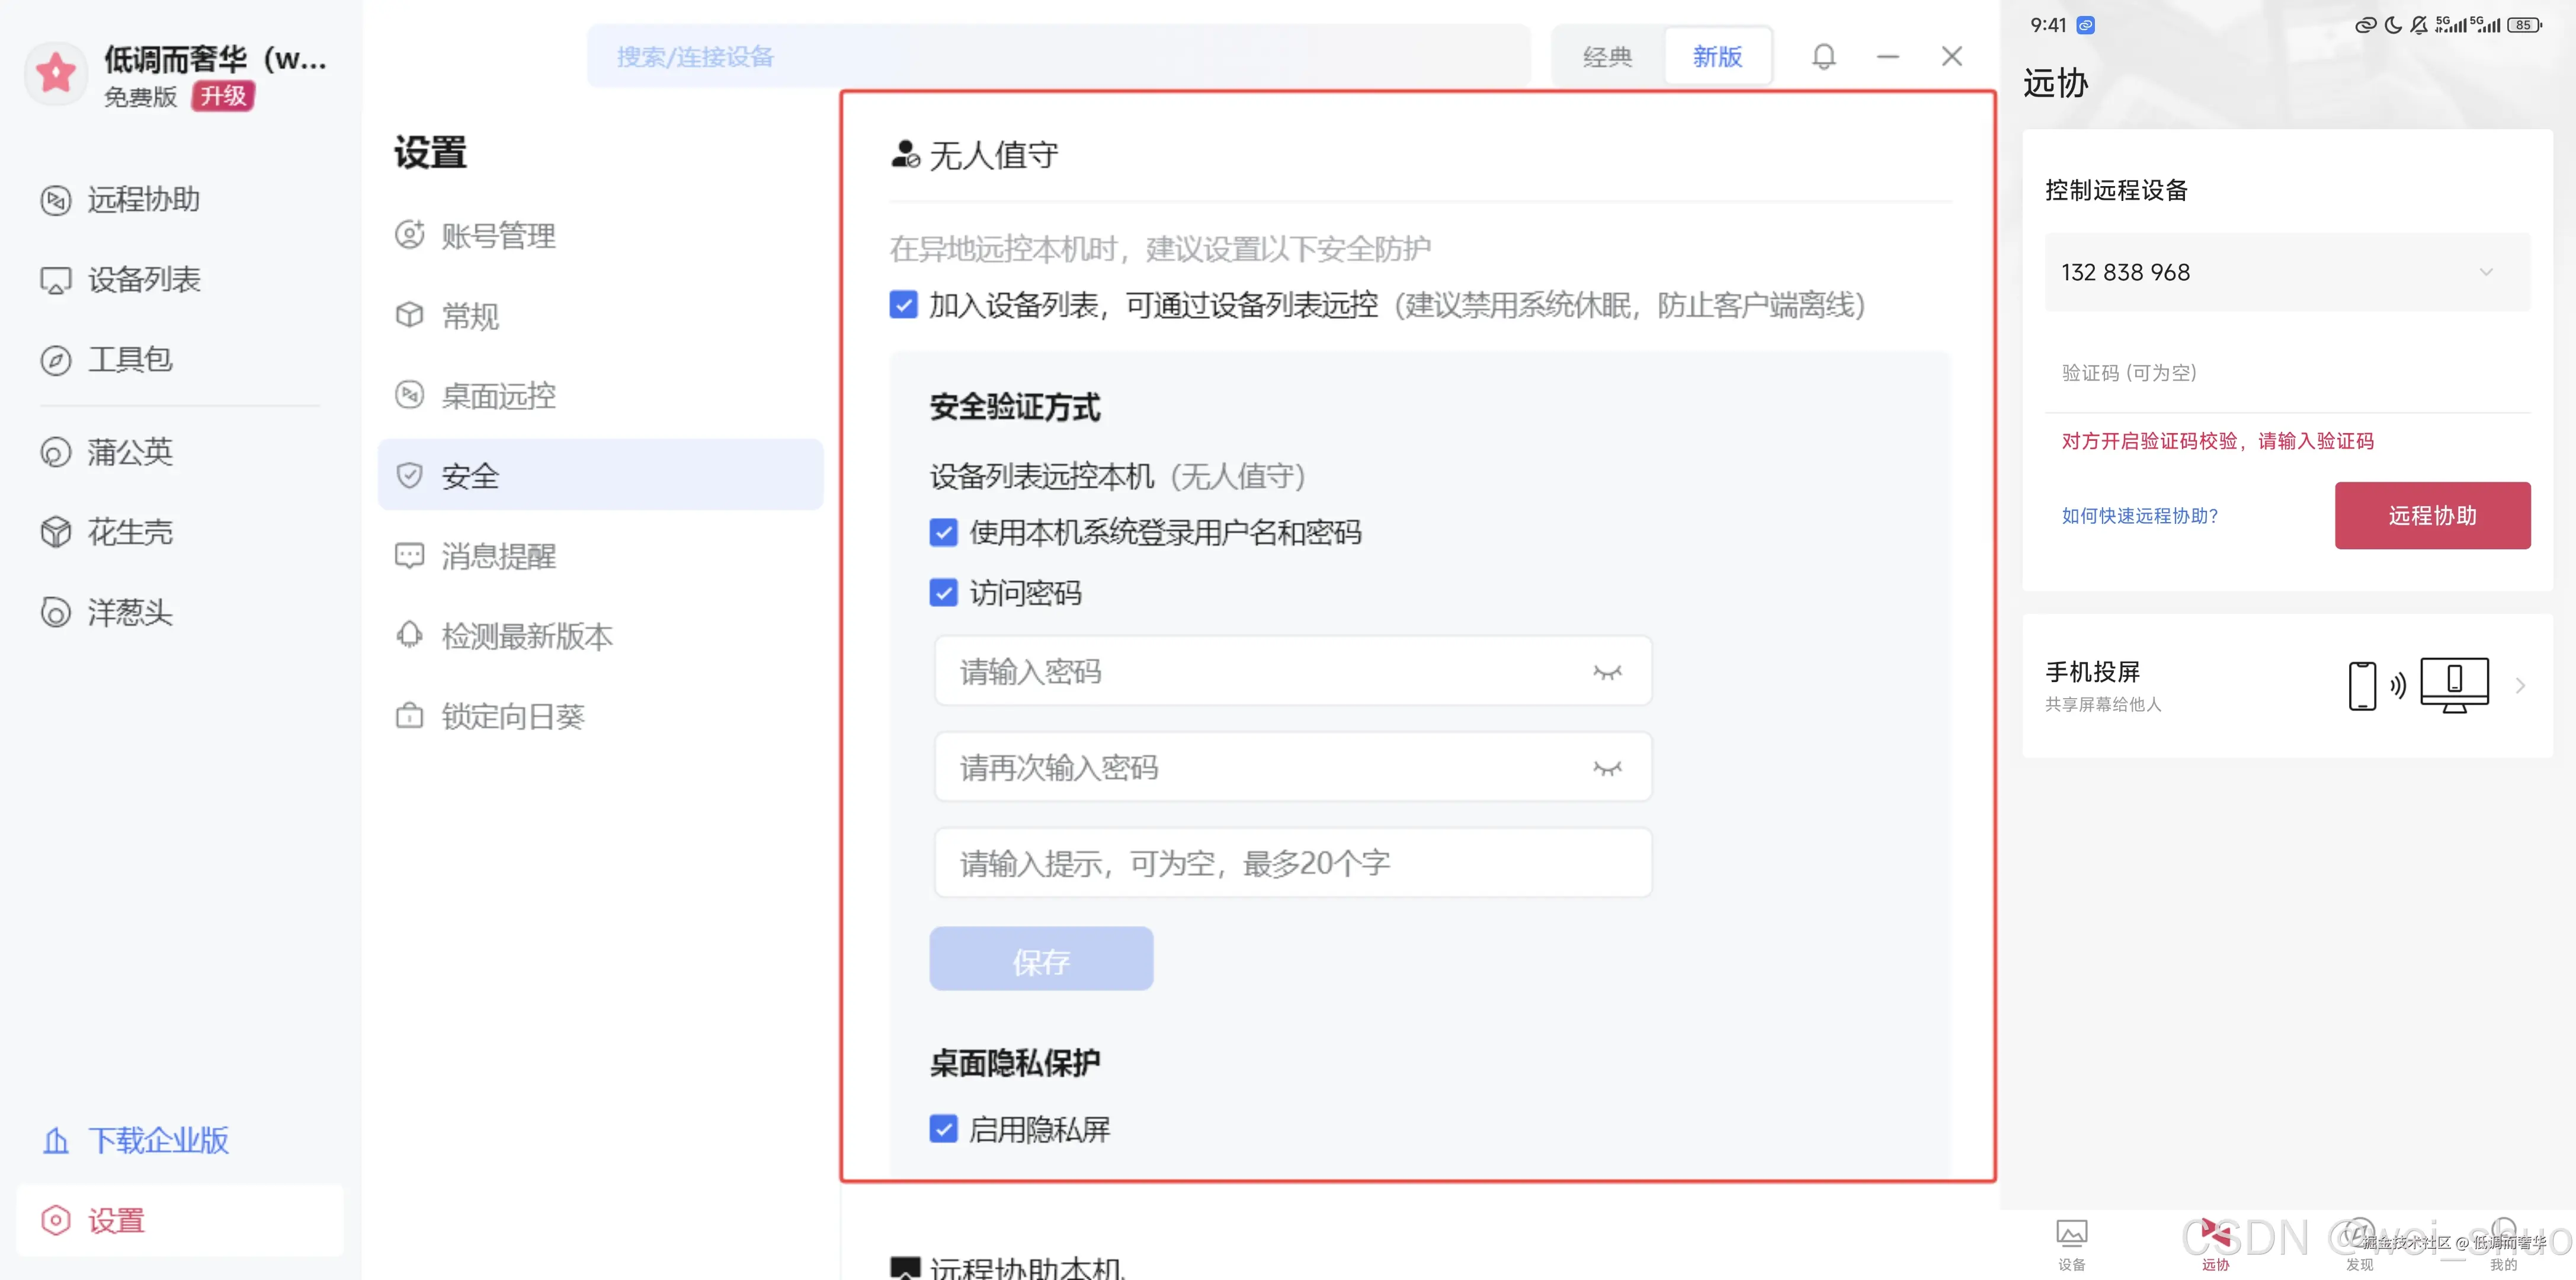Select 设备列表 in the sidebar
Viewport: 2576px width, 1280px height.
coord(143,279)
